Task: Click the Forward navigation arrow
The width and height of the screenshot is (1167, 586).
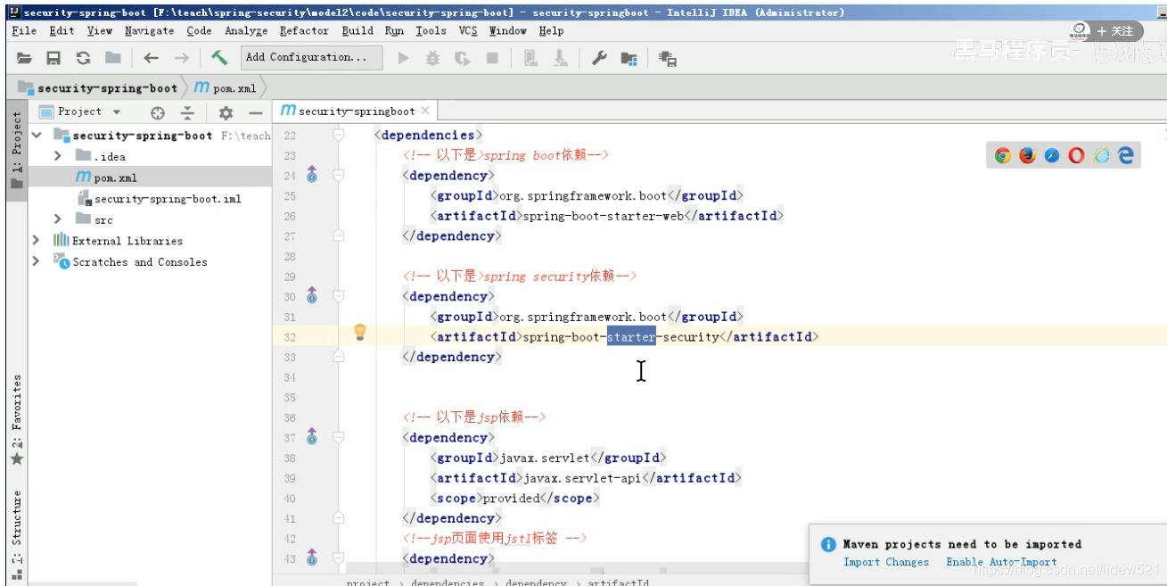Action: (181, 58)
